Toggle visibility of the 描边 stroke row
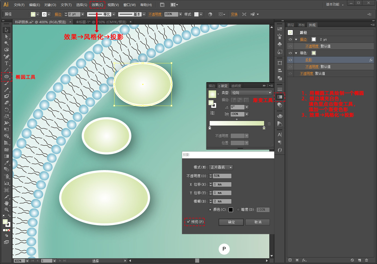Viewport: 377px width, 264px height. tap(290, 39)
